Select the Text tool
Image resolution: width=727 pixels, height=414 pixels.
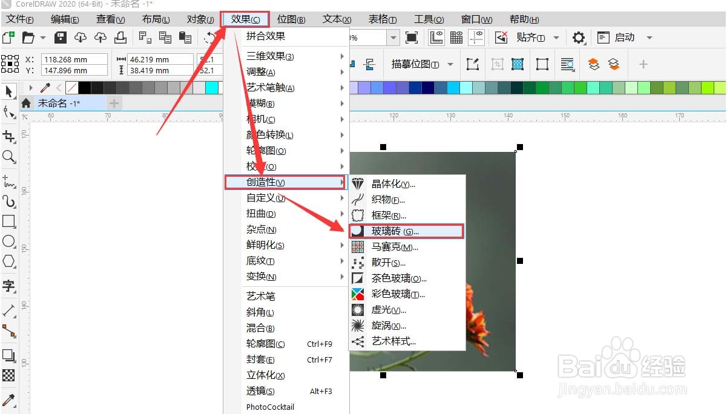tap(8, 282)
